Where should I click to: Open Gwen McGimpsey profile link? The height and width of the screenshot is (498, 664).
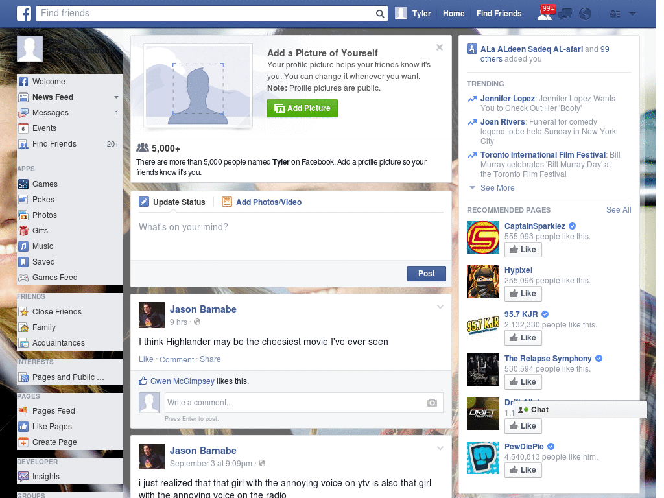[182, 381]
